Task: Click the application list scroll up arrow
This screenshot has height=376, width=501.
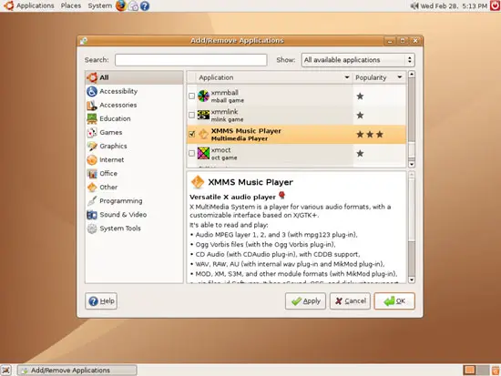Action: point(412,75)
